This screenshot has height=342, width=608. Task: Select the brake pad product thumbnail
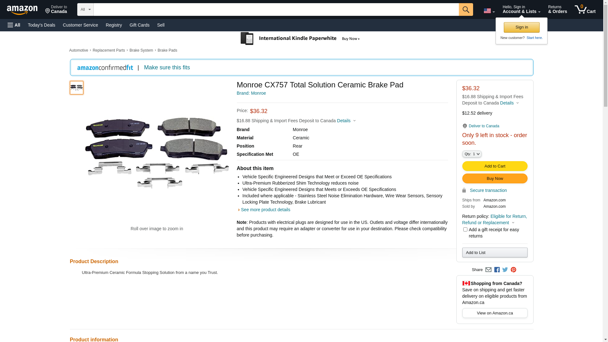click(77, 88)
